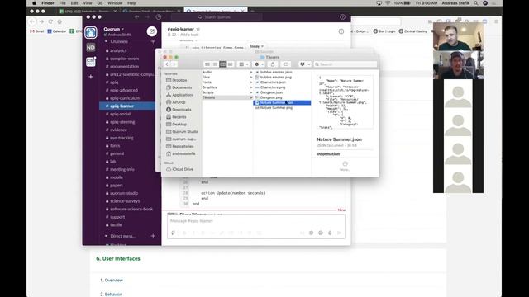Click Finder share button
The image size is (529, 297).
click(273, 64)
